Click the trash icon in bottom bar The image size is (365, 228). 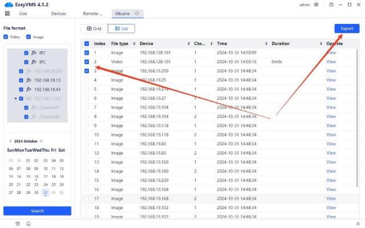(18, 223)
